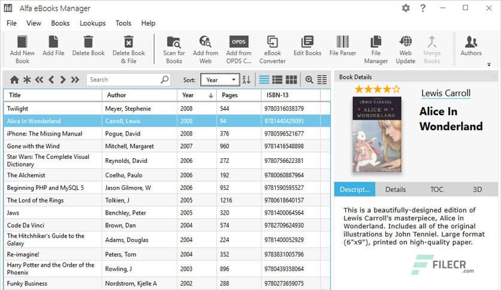Go to previous with left arrow

tap(51, 80)
